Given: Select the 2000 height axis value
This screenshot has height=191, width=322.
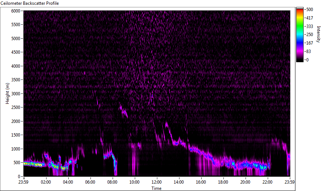Looking at the screenshot, I should pos(16,121).
